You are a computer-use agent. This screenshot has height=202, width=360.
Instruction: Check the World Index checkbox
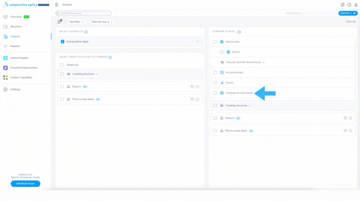click(215, 42)
